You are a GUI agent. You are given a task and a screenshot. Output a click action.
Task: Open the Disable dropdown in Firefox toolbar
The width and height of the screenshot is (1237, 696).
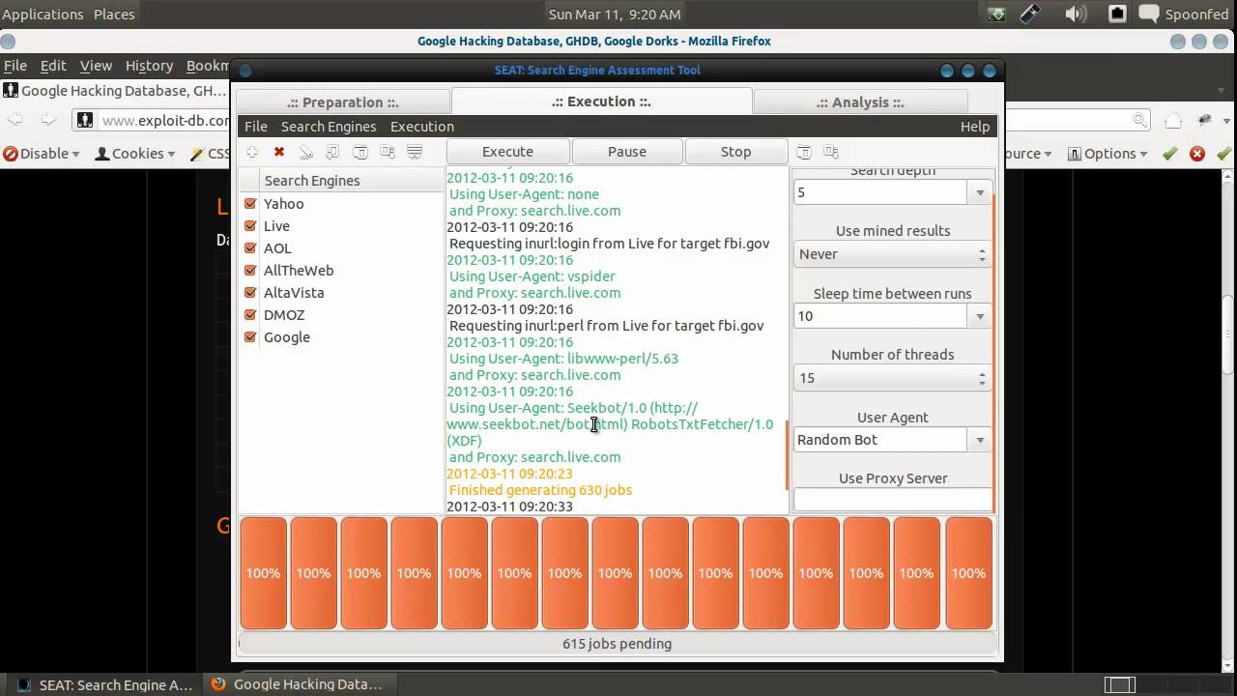(x=42, y=154)
